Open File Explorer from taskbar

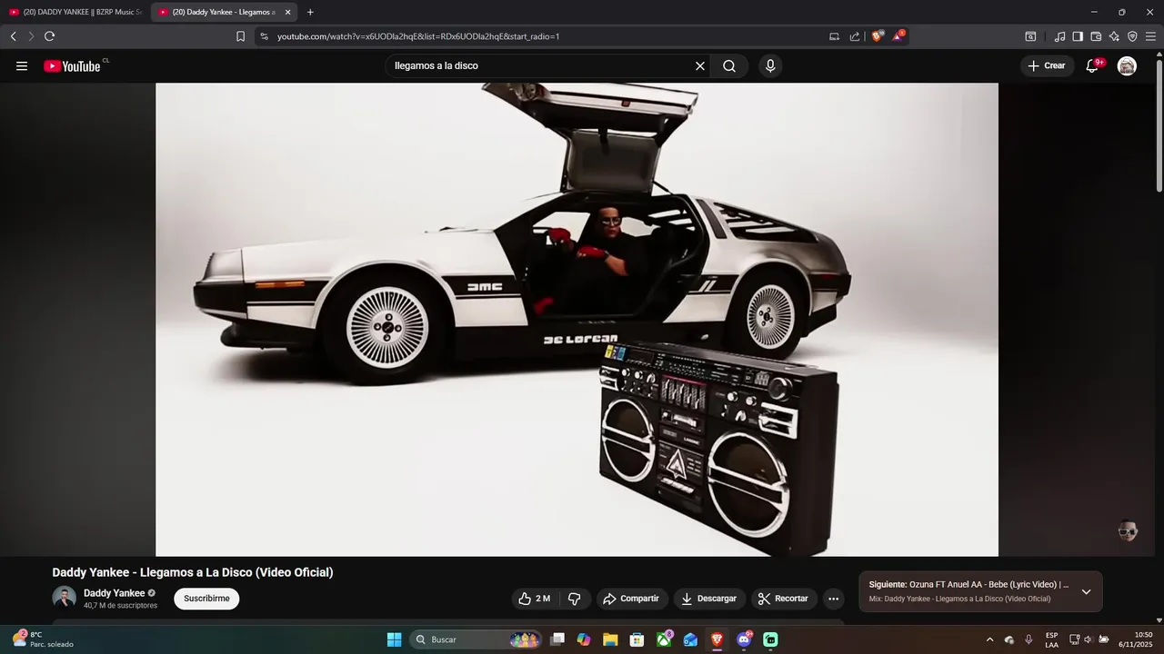tap(610, 639)
